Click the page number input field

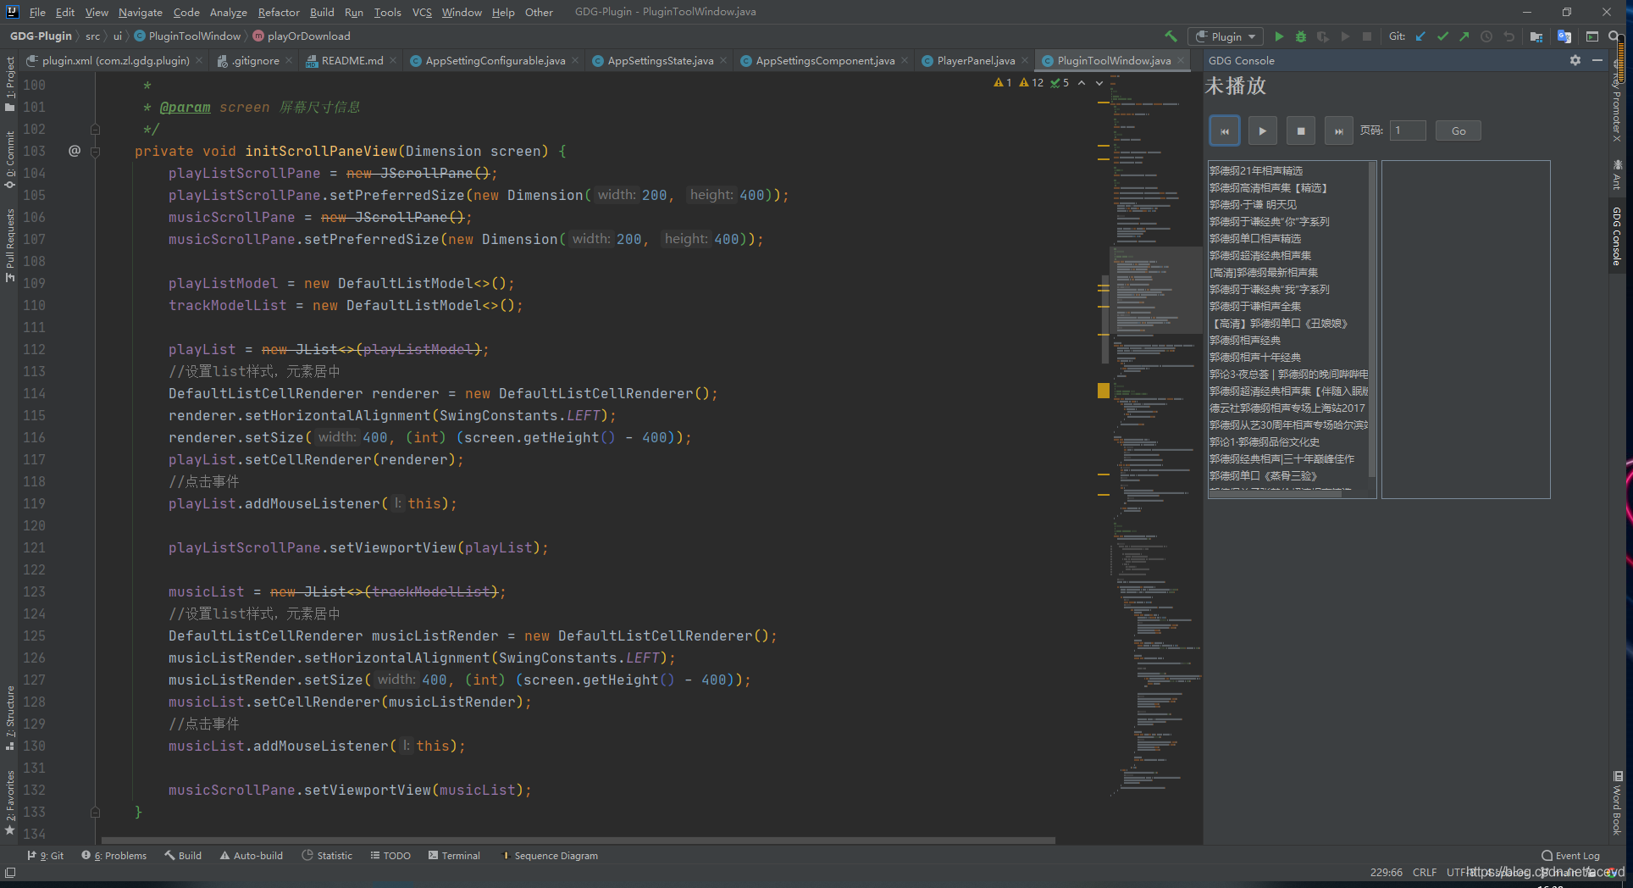(x=1408, y=130)
